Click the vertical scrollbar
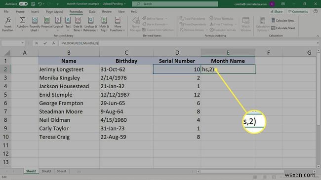The width and height of the screenshot is (321, 180). [319, 88]
